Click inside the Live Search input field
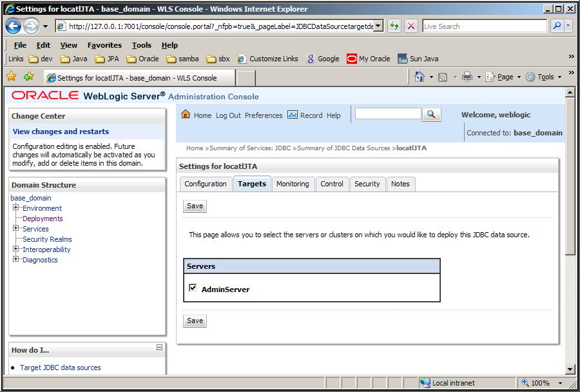Image resolution: width=580 pixels, height=392 pixels. pos(485,26)
